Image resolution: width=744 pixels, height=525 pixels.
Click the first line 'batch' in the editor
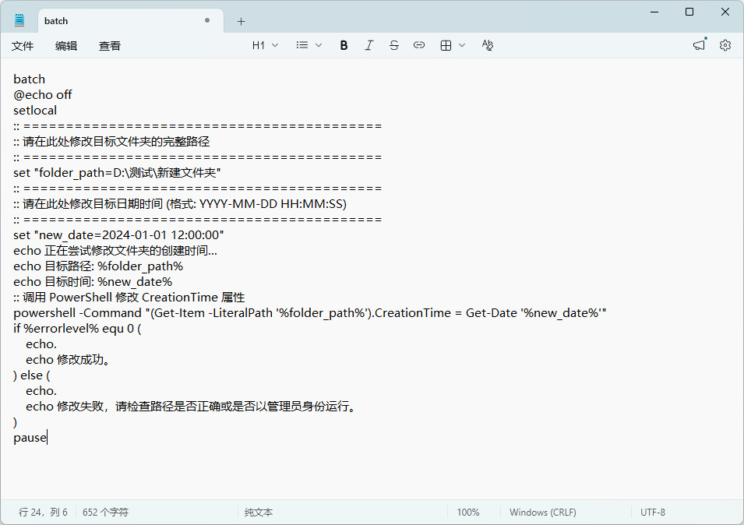30,79
